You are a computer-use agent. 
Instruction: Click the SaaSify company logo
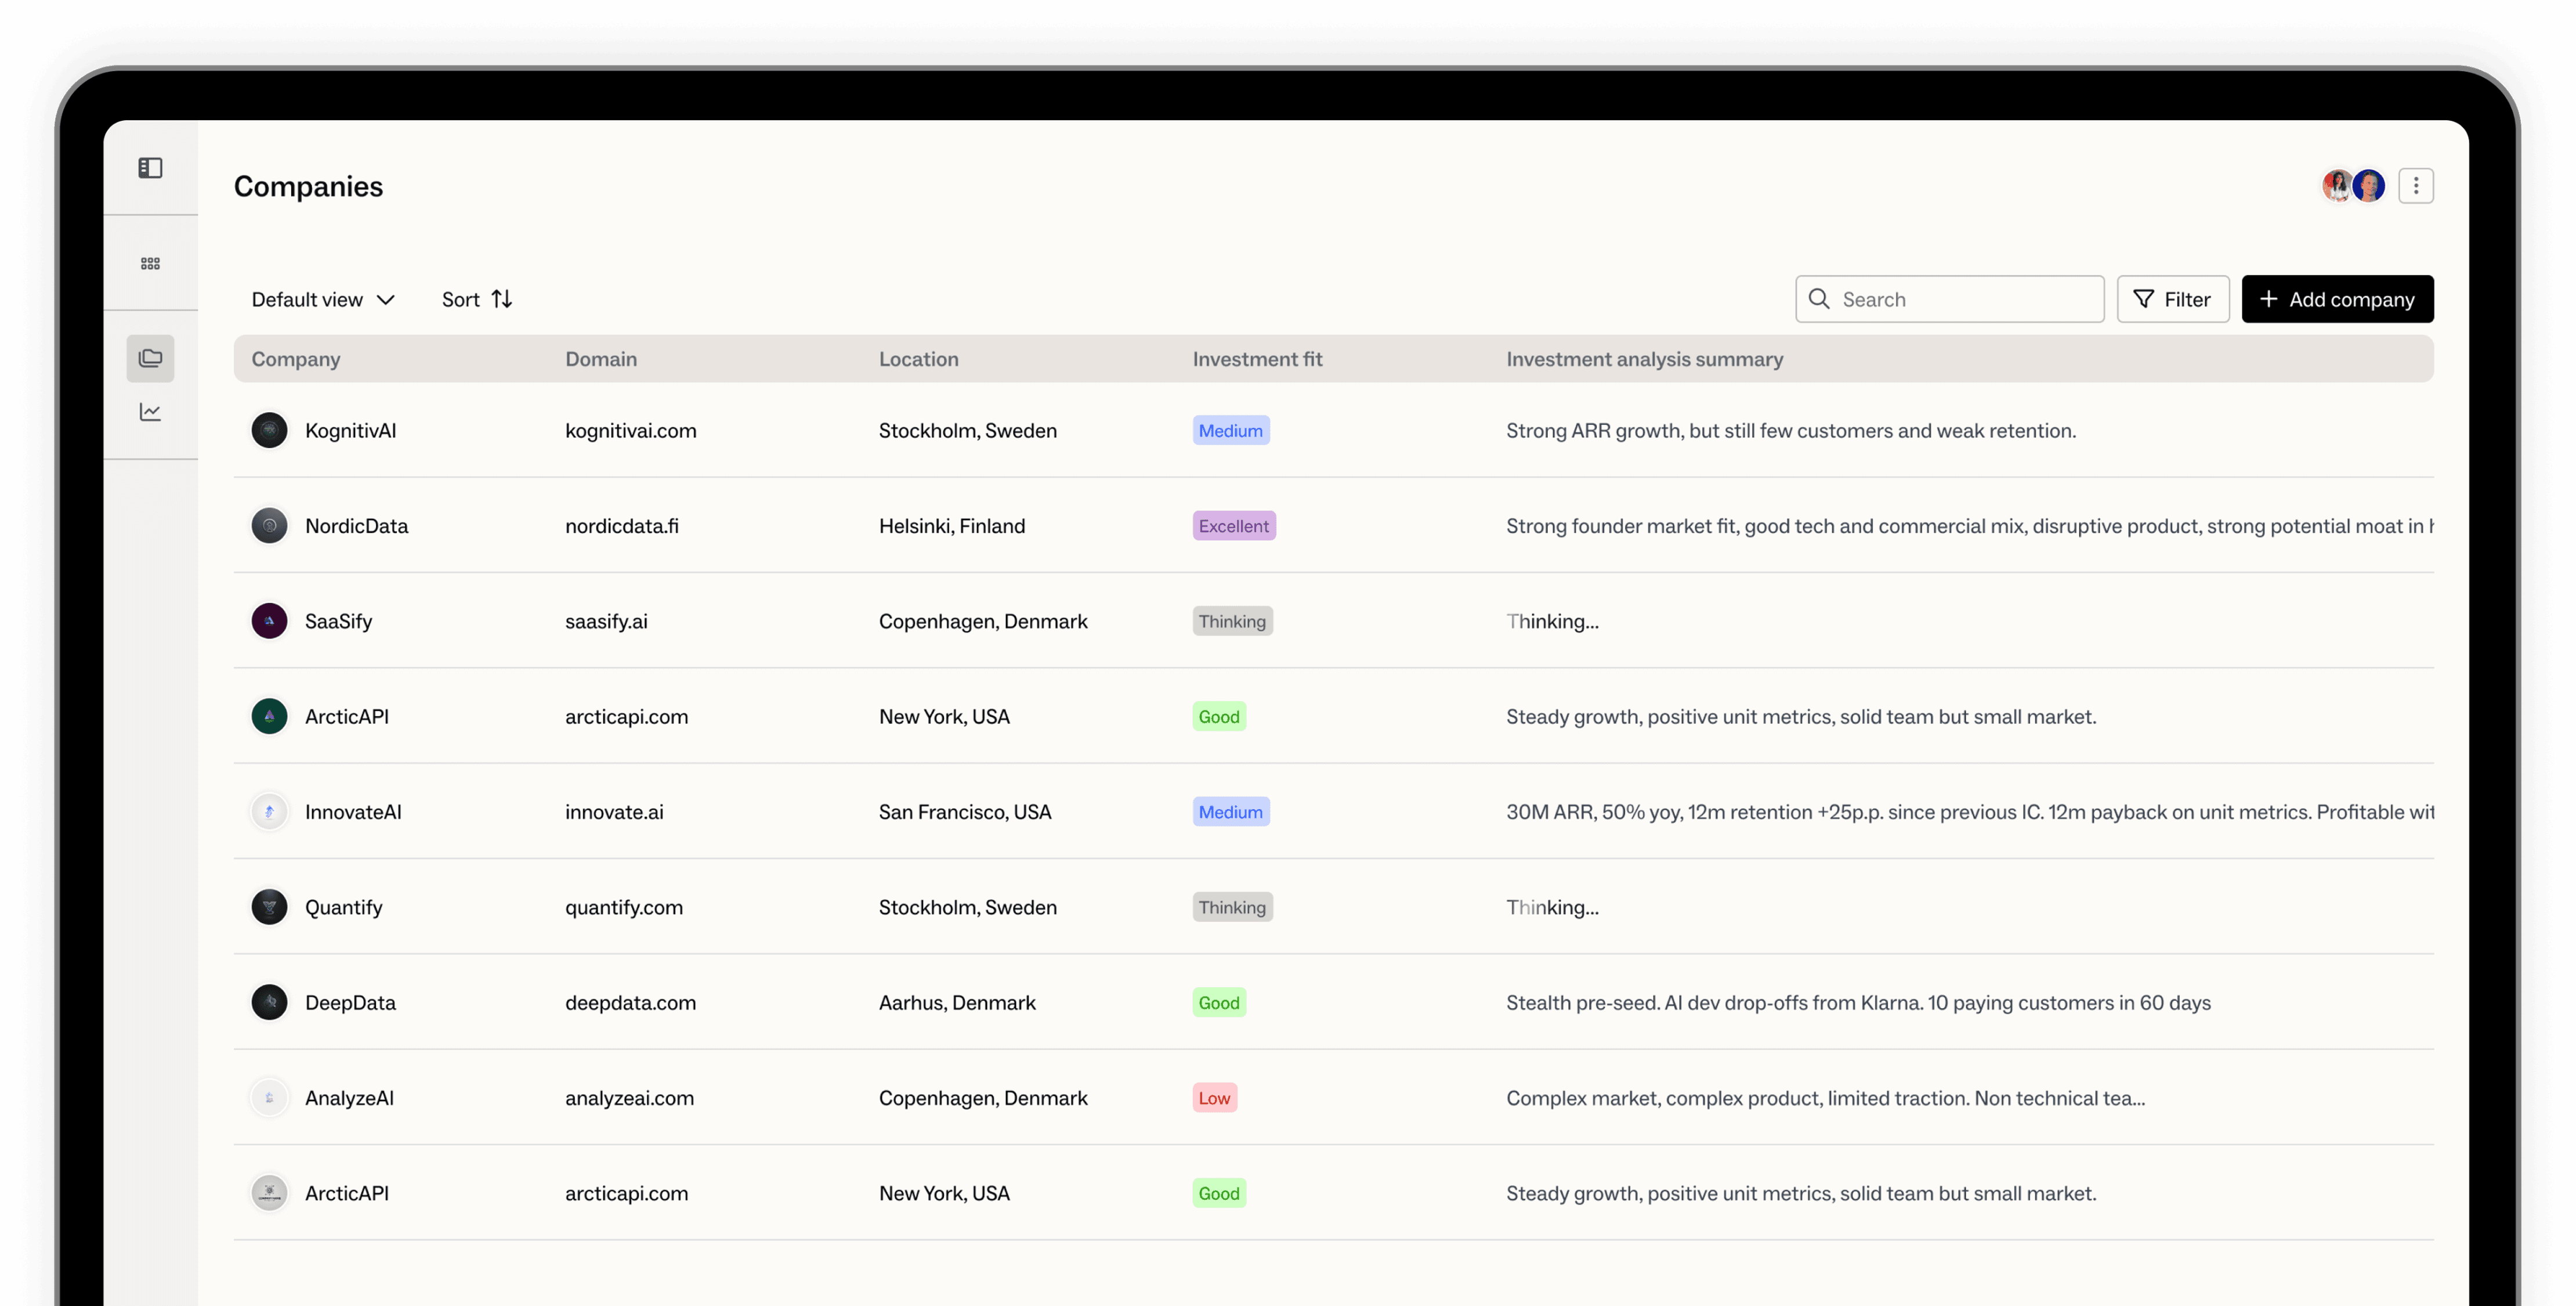click(269, 620)
